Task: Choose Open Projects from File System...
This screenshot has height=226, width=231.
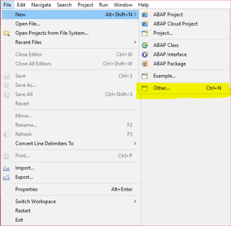Action: click(x=70, y=33)
